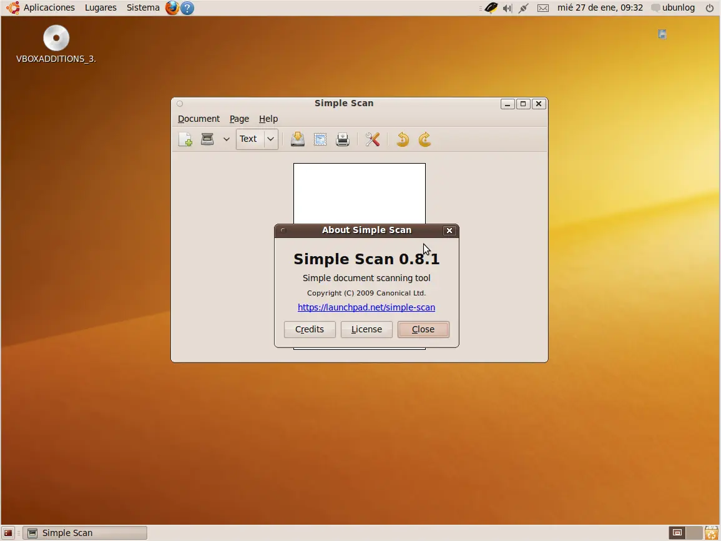Viewport: 721px width, 541px height.
Task: Open the Help menu
Action: [x=268, y=119]
